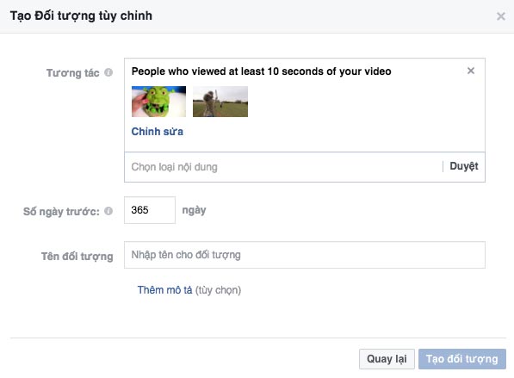Click the Duyệt browse button

click(x=464, y=166)
